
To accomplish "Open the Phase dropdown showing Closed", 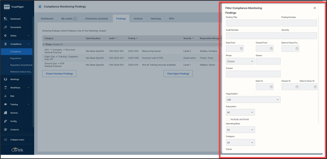I will click(240, 61).
